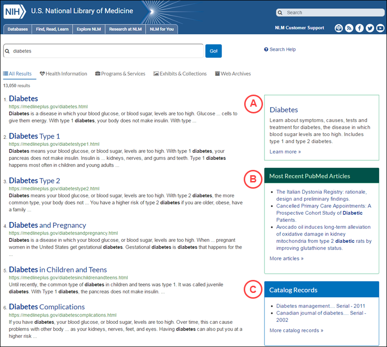Expand the NLM for You menu
This screenshot has height=347, width=387.
click(x=162, y=29)
